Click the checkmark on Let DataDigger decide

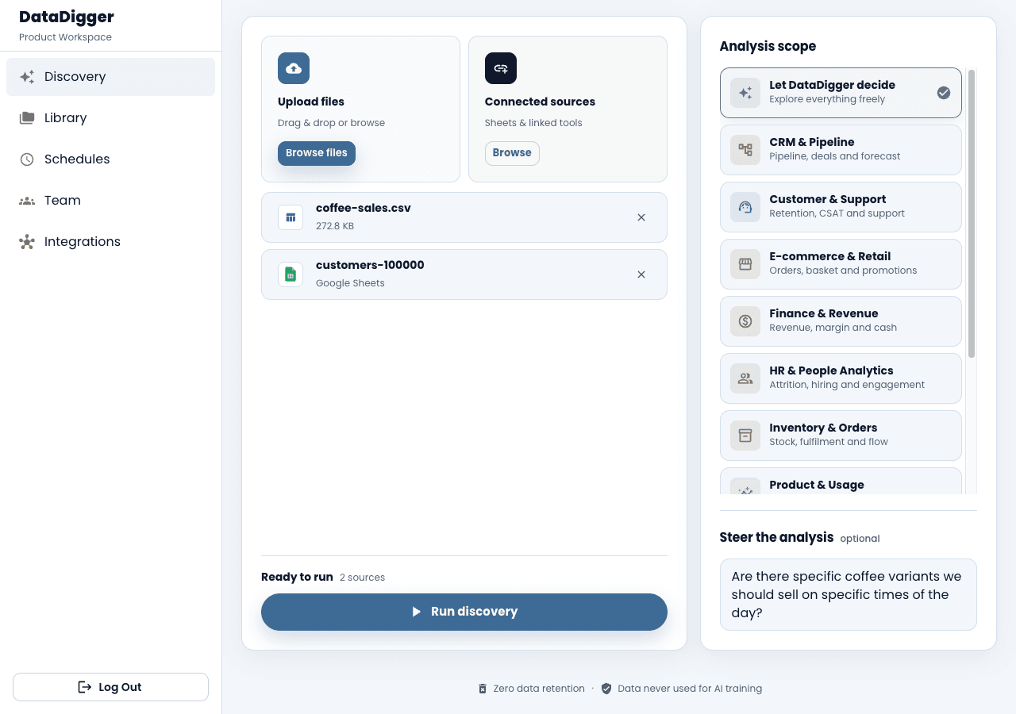click(944, 93)
